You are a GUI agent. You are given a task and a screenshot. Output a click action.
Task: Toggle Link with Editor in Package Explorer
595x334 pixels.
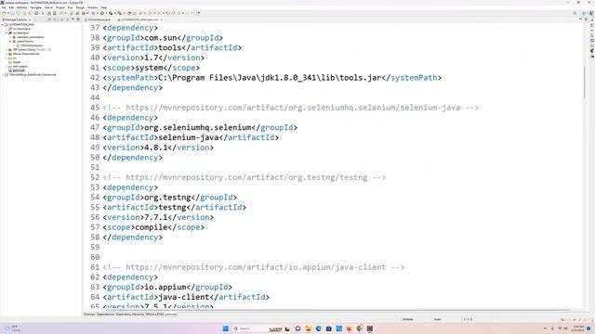tap(55, 19)
